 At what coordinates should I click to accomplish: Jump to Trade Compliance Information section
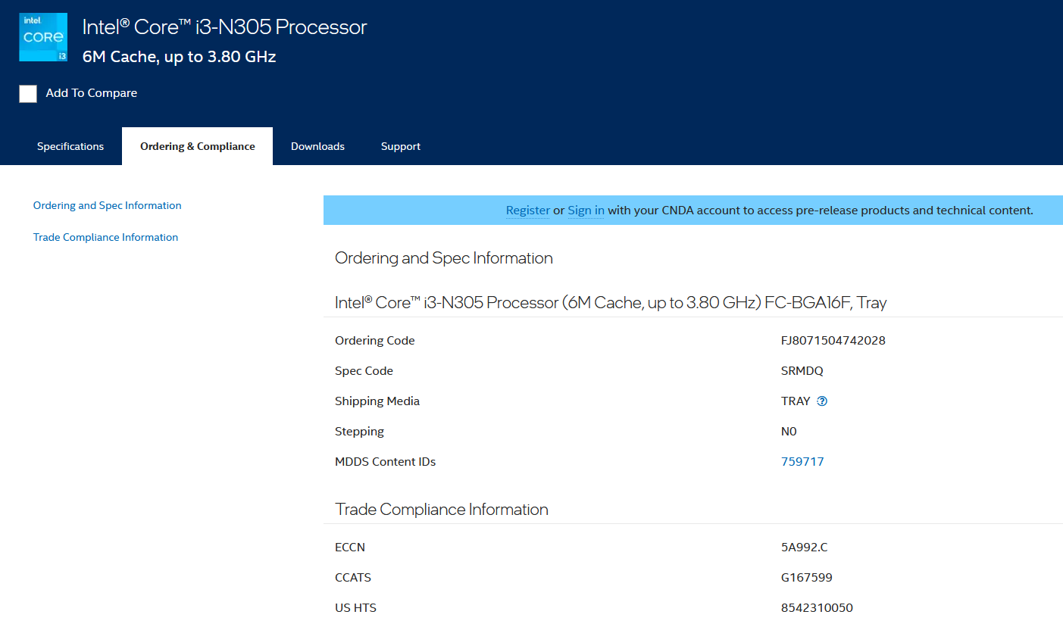pos(105,237)
